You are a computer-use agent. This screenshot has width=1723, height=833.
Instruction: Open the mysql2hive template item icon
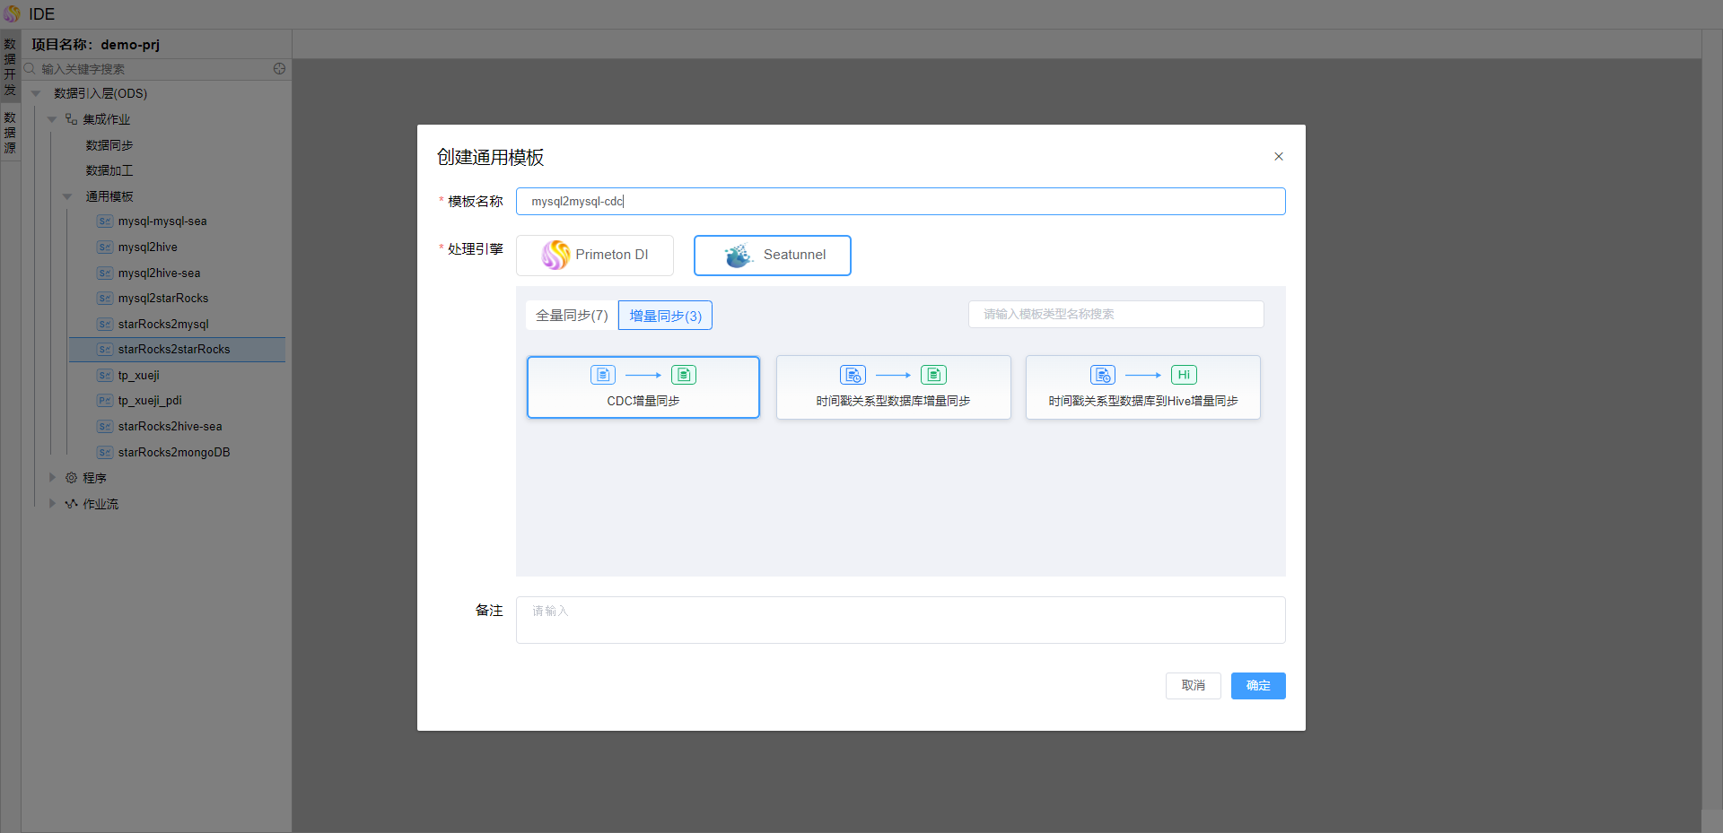tap(105, 247)
